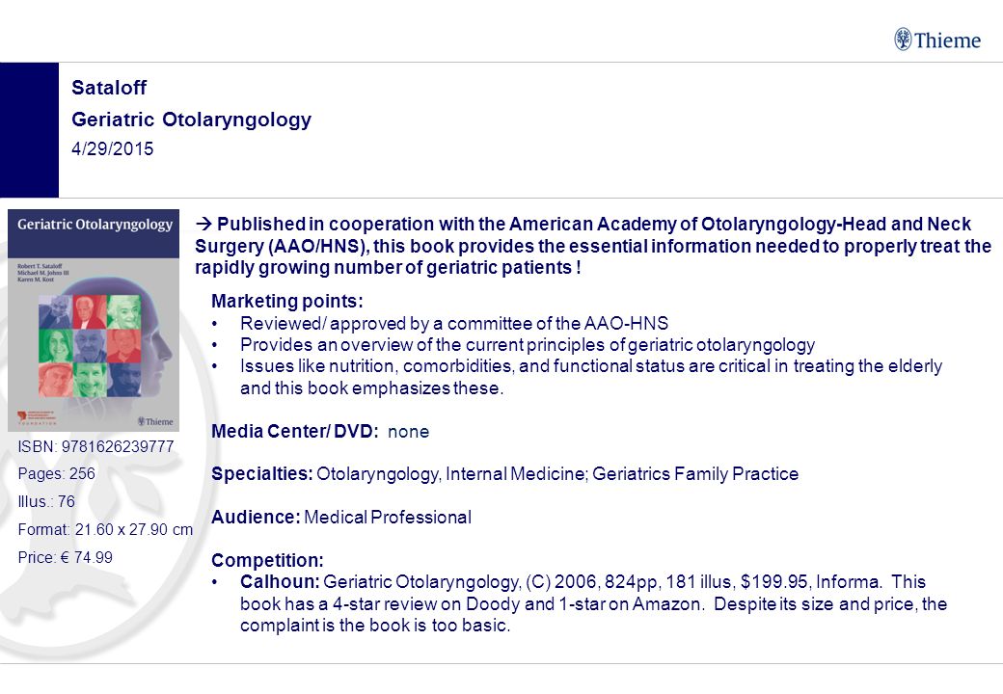Open the Geriatric Otolaryngology book cover image
Image resolution: width=1003 pixels, height=694 pixels.
pyautogui.click(x=94, y=320)
